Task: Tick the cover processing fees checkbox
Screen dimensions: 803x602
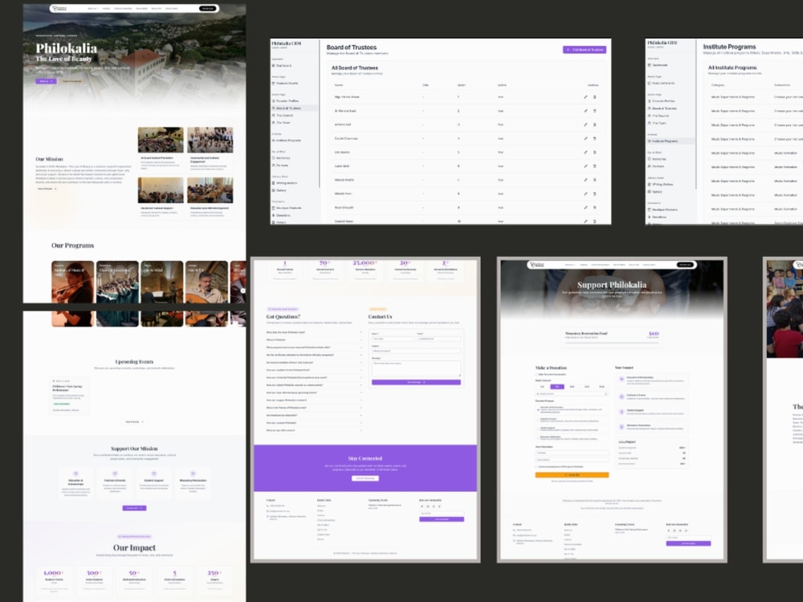Action: pyautogui.click(x=536, y=466)
